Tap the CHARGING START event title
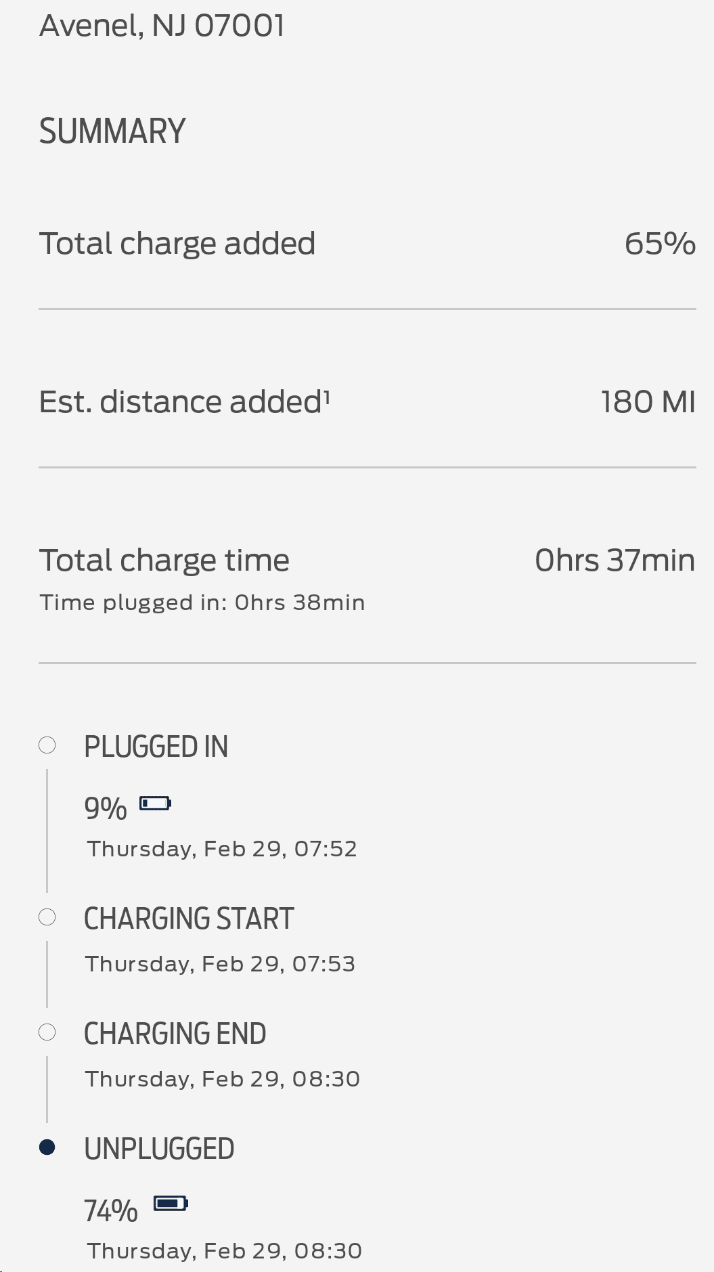714x1272 pixels. tap(189, 919)
